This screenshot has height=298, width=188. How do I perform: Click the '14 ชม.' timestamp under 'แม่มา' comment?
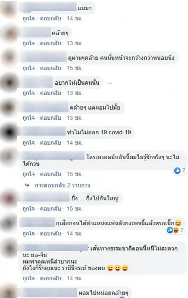point(75,18)
